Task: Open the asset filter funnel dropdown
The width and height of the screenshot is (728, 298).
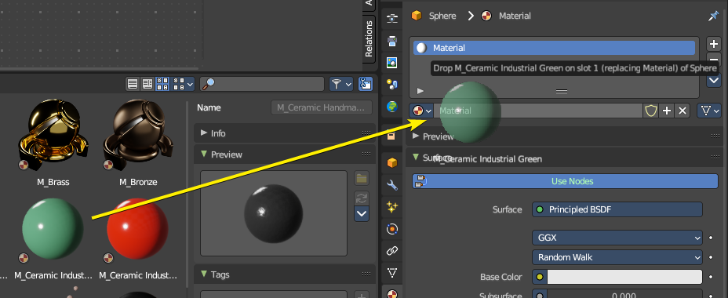Action: click(341, 84)
